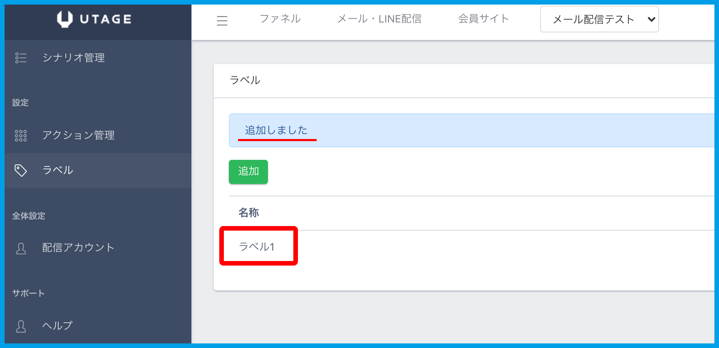Toggle the hamburger sidebar menu

click(x=222, y=20)
